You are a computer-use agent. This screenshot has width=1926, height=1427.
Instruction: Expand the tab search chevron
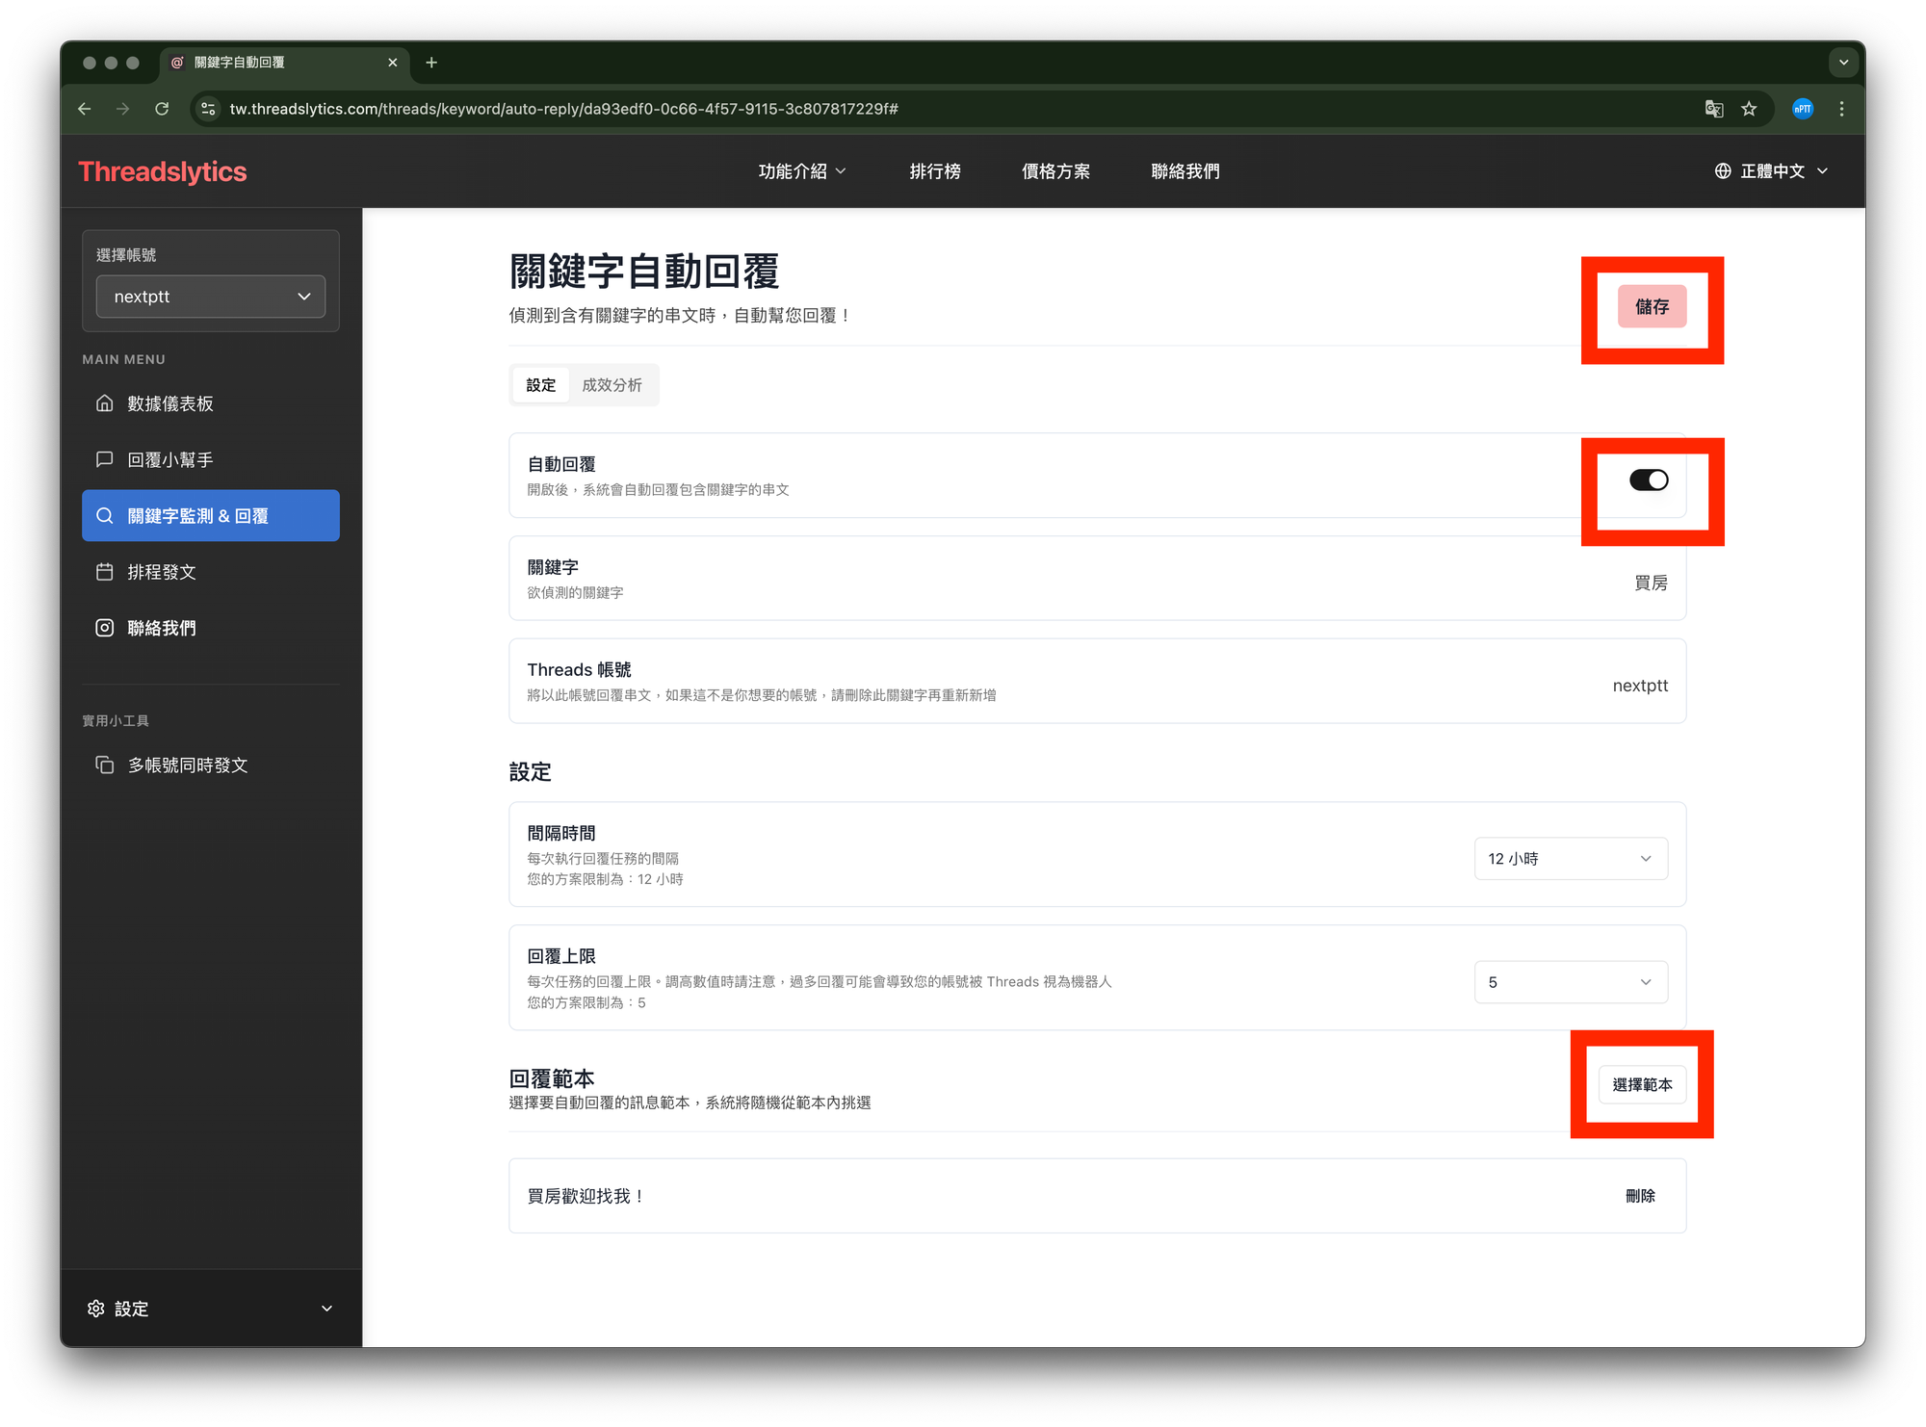coord(1843,63)
